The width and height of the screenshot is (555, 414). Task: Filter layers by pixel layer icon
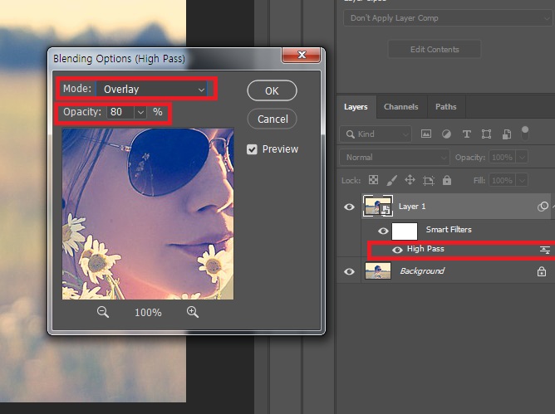pyautogui.click(x=426, y=134)
